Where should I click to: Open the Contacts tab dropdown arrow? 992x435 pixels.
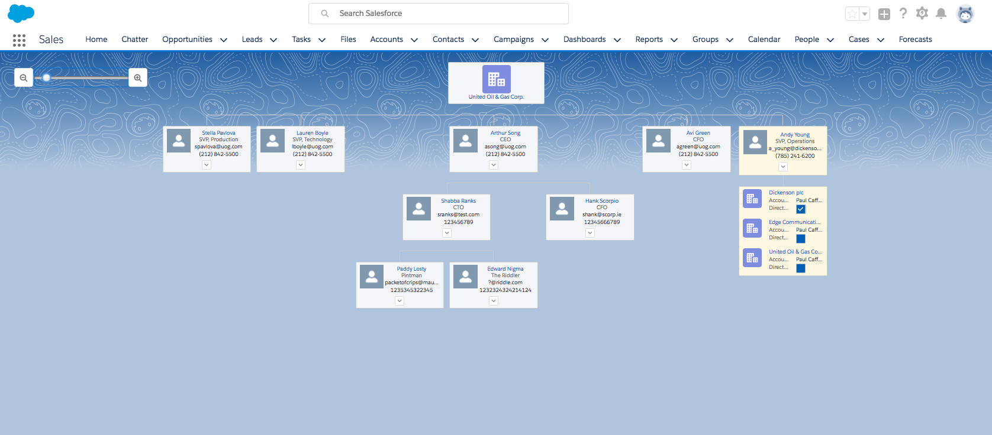[x=475, y=40]
